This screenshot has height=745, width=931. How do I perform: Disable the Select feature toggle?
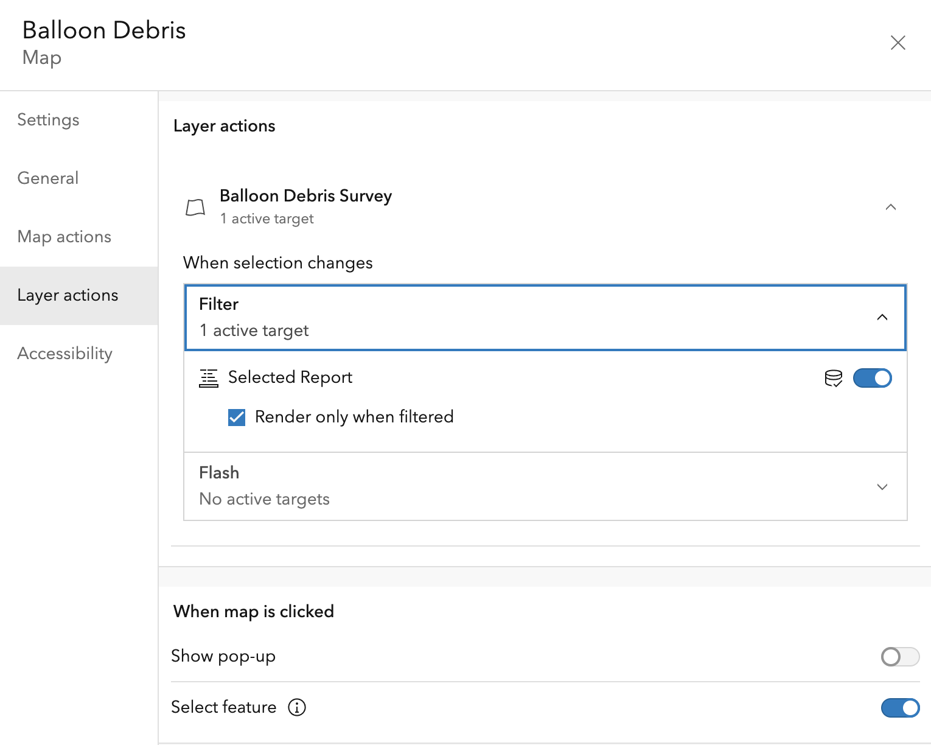point(899,708)
